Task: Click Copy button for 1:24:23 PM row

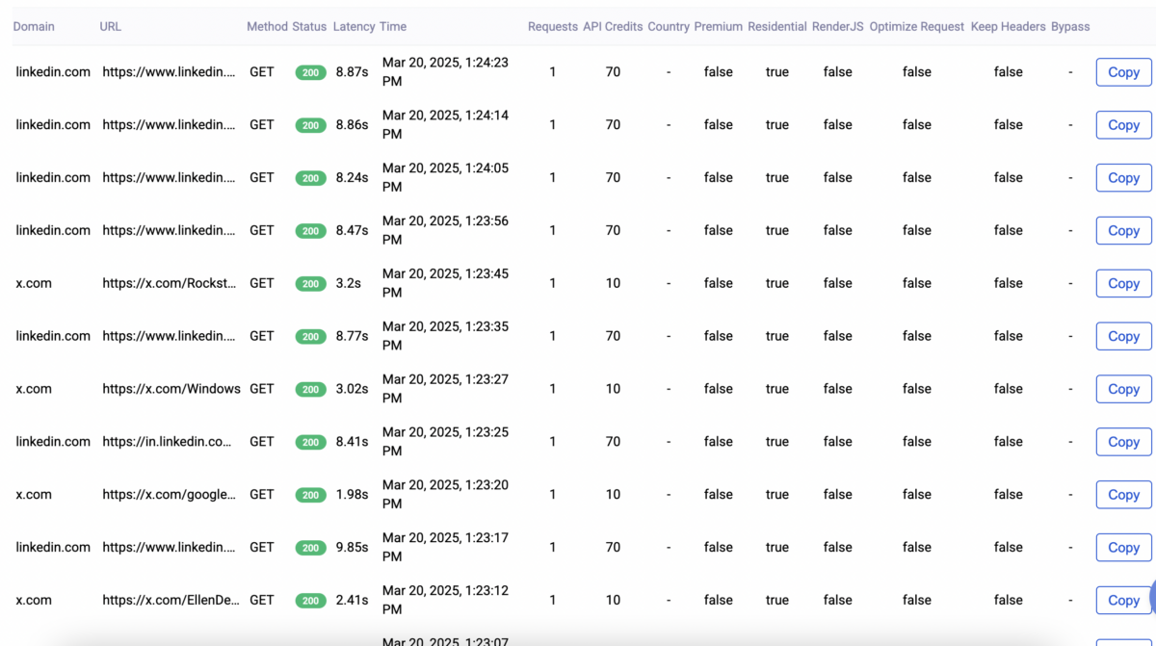Action: [x=1123, y=72]
